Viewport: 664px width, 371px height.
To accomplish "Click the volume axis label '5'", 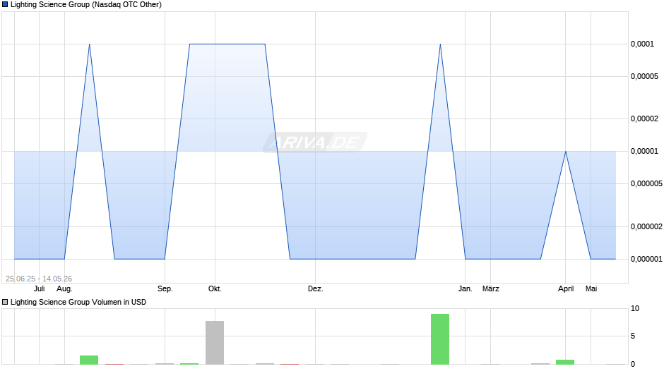I will 633,336.
